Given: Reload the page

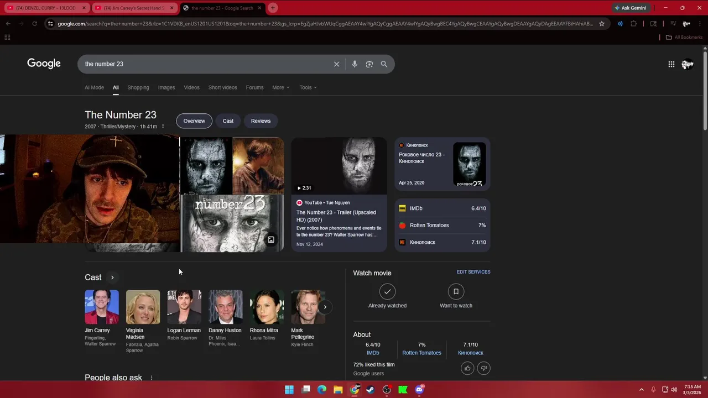Looking at the screenshot, I should (34, 24).
